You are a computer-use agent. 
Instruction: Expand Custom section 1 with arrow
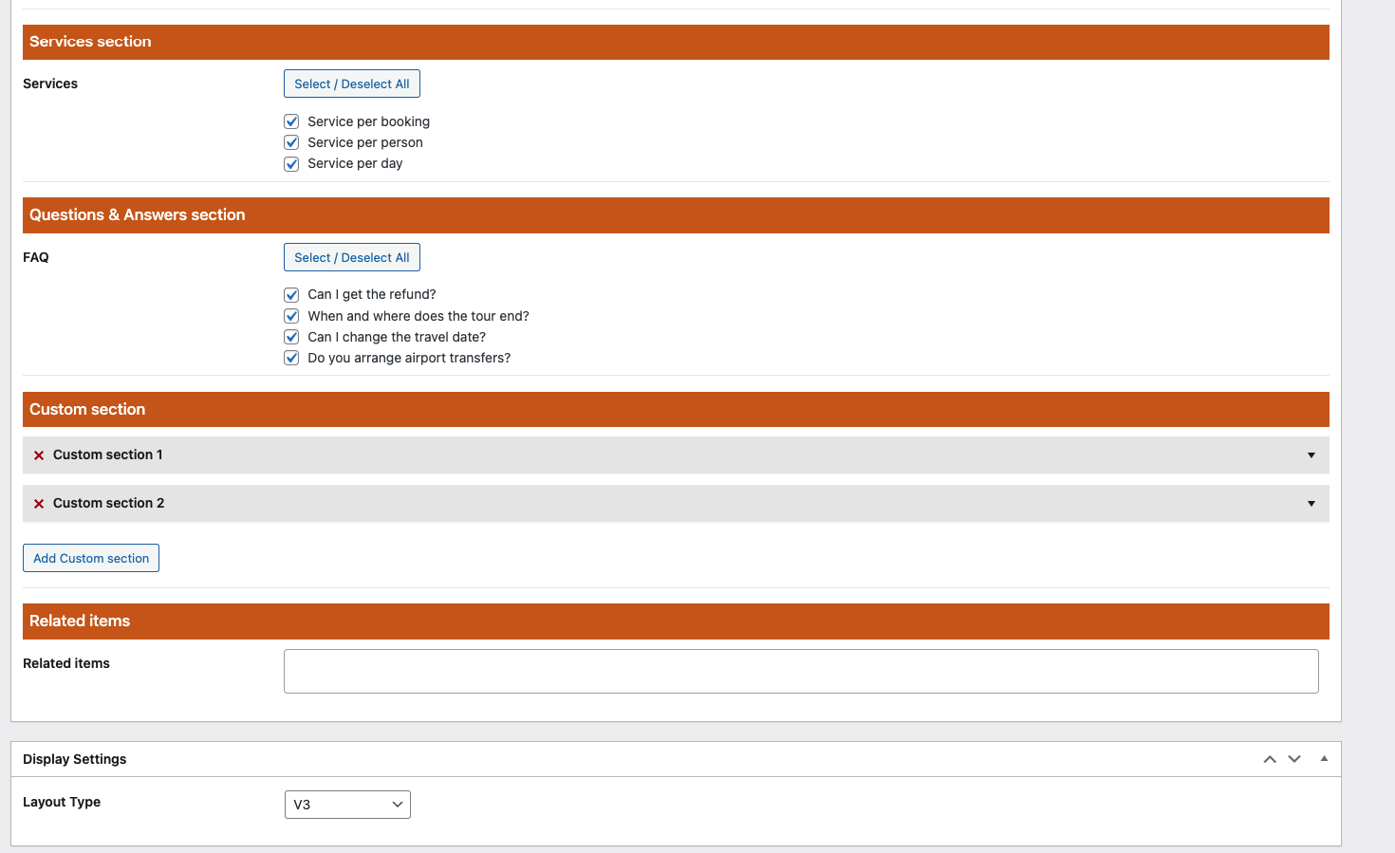(1311, 455)
